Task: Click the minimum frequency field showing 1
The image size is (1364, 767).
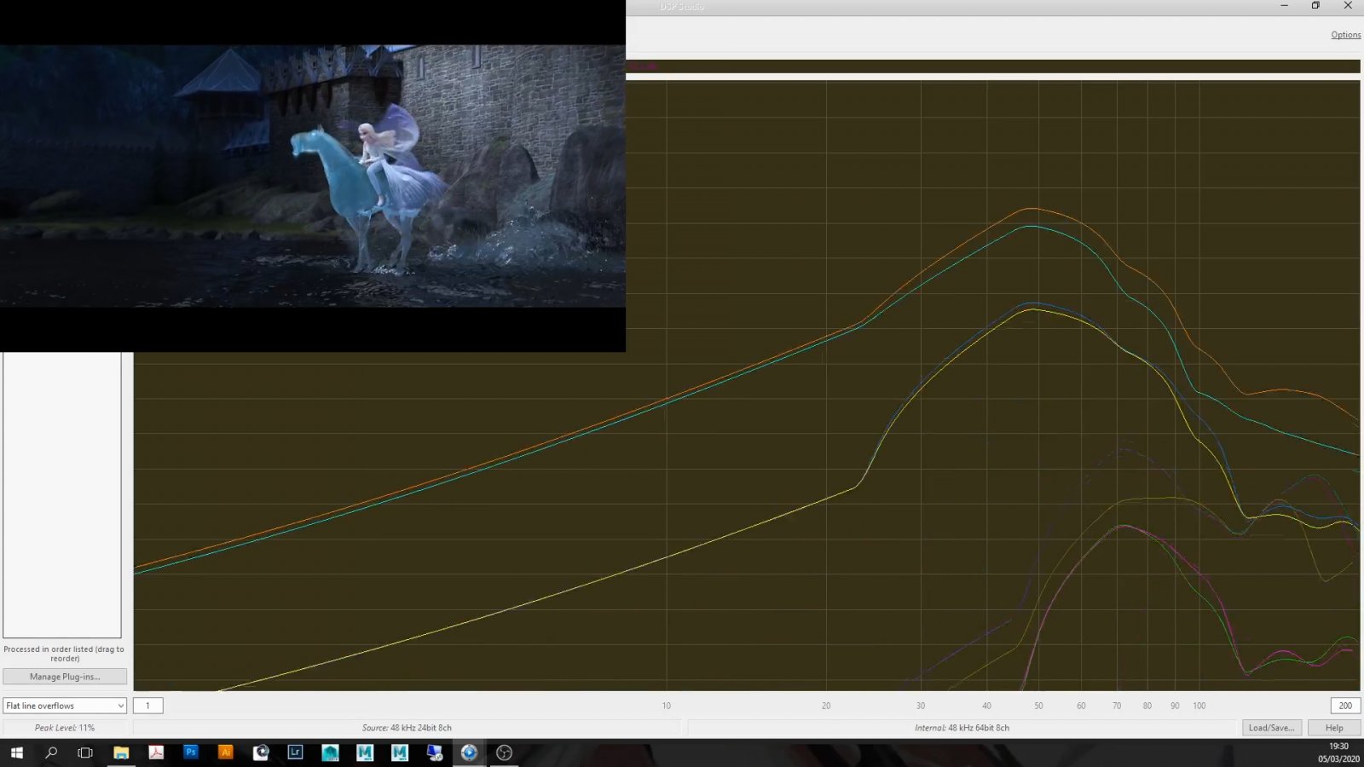Action: [148, 706]
